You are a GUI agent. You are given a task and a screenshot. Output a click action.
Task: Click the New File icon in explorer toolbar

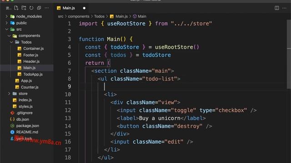click(16, 8)
